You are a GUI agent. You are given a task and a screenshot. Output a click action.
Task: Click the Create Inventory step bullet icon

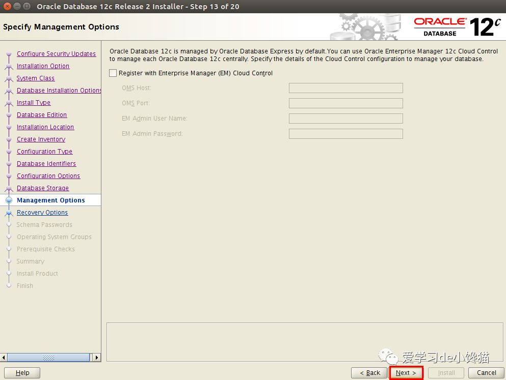(x=9, y=139)
